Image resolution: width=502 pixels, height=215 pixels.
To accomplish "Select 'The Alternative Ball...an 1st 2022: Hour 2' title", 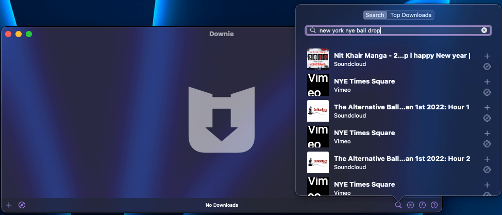I will [402, 159].
